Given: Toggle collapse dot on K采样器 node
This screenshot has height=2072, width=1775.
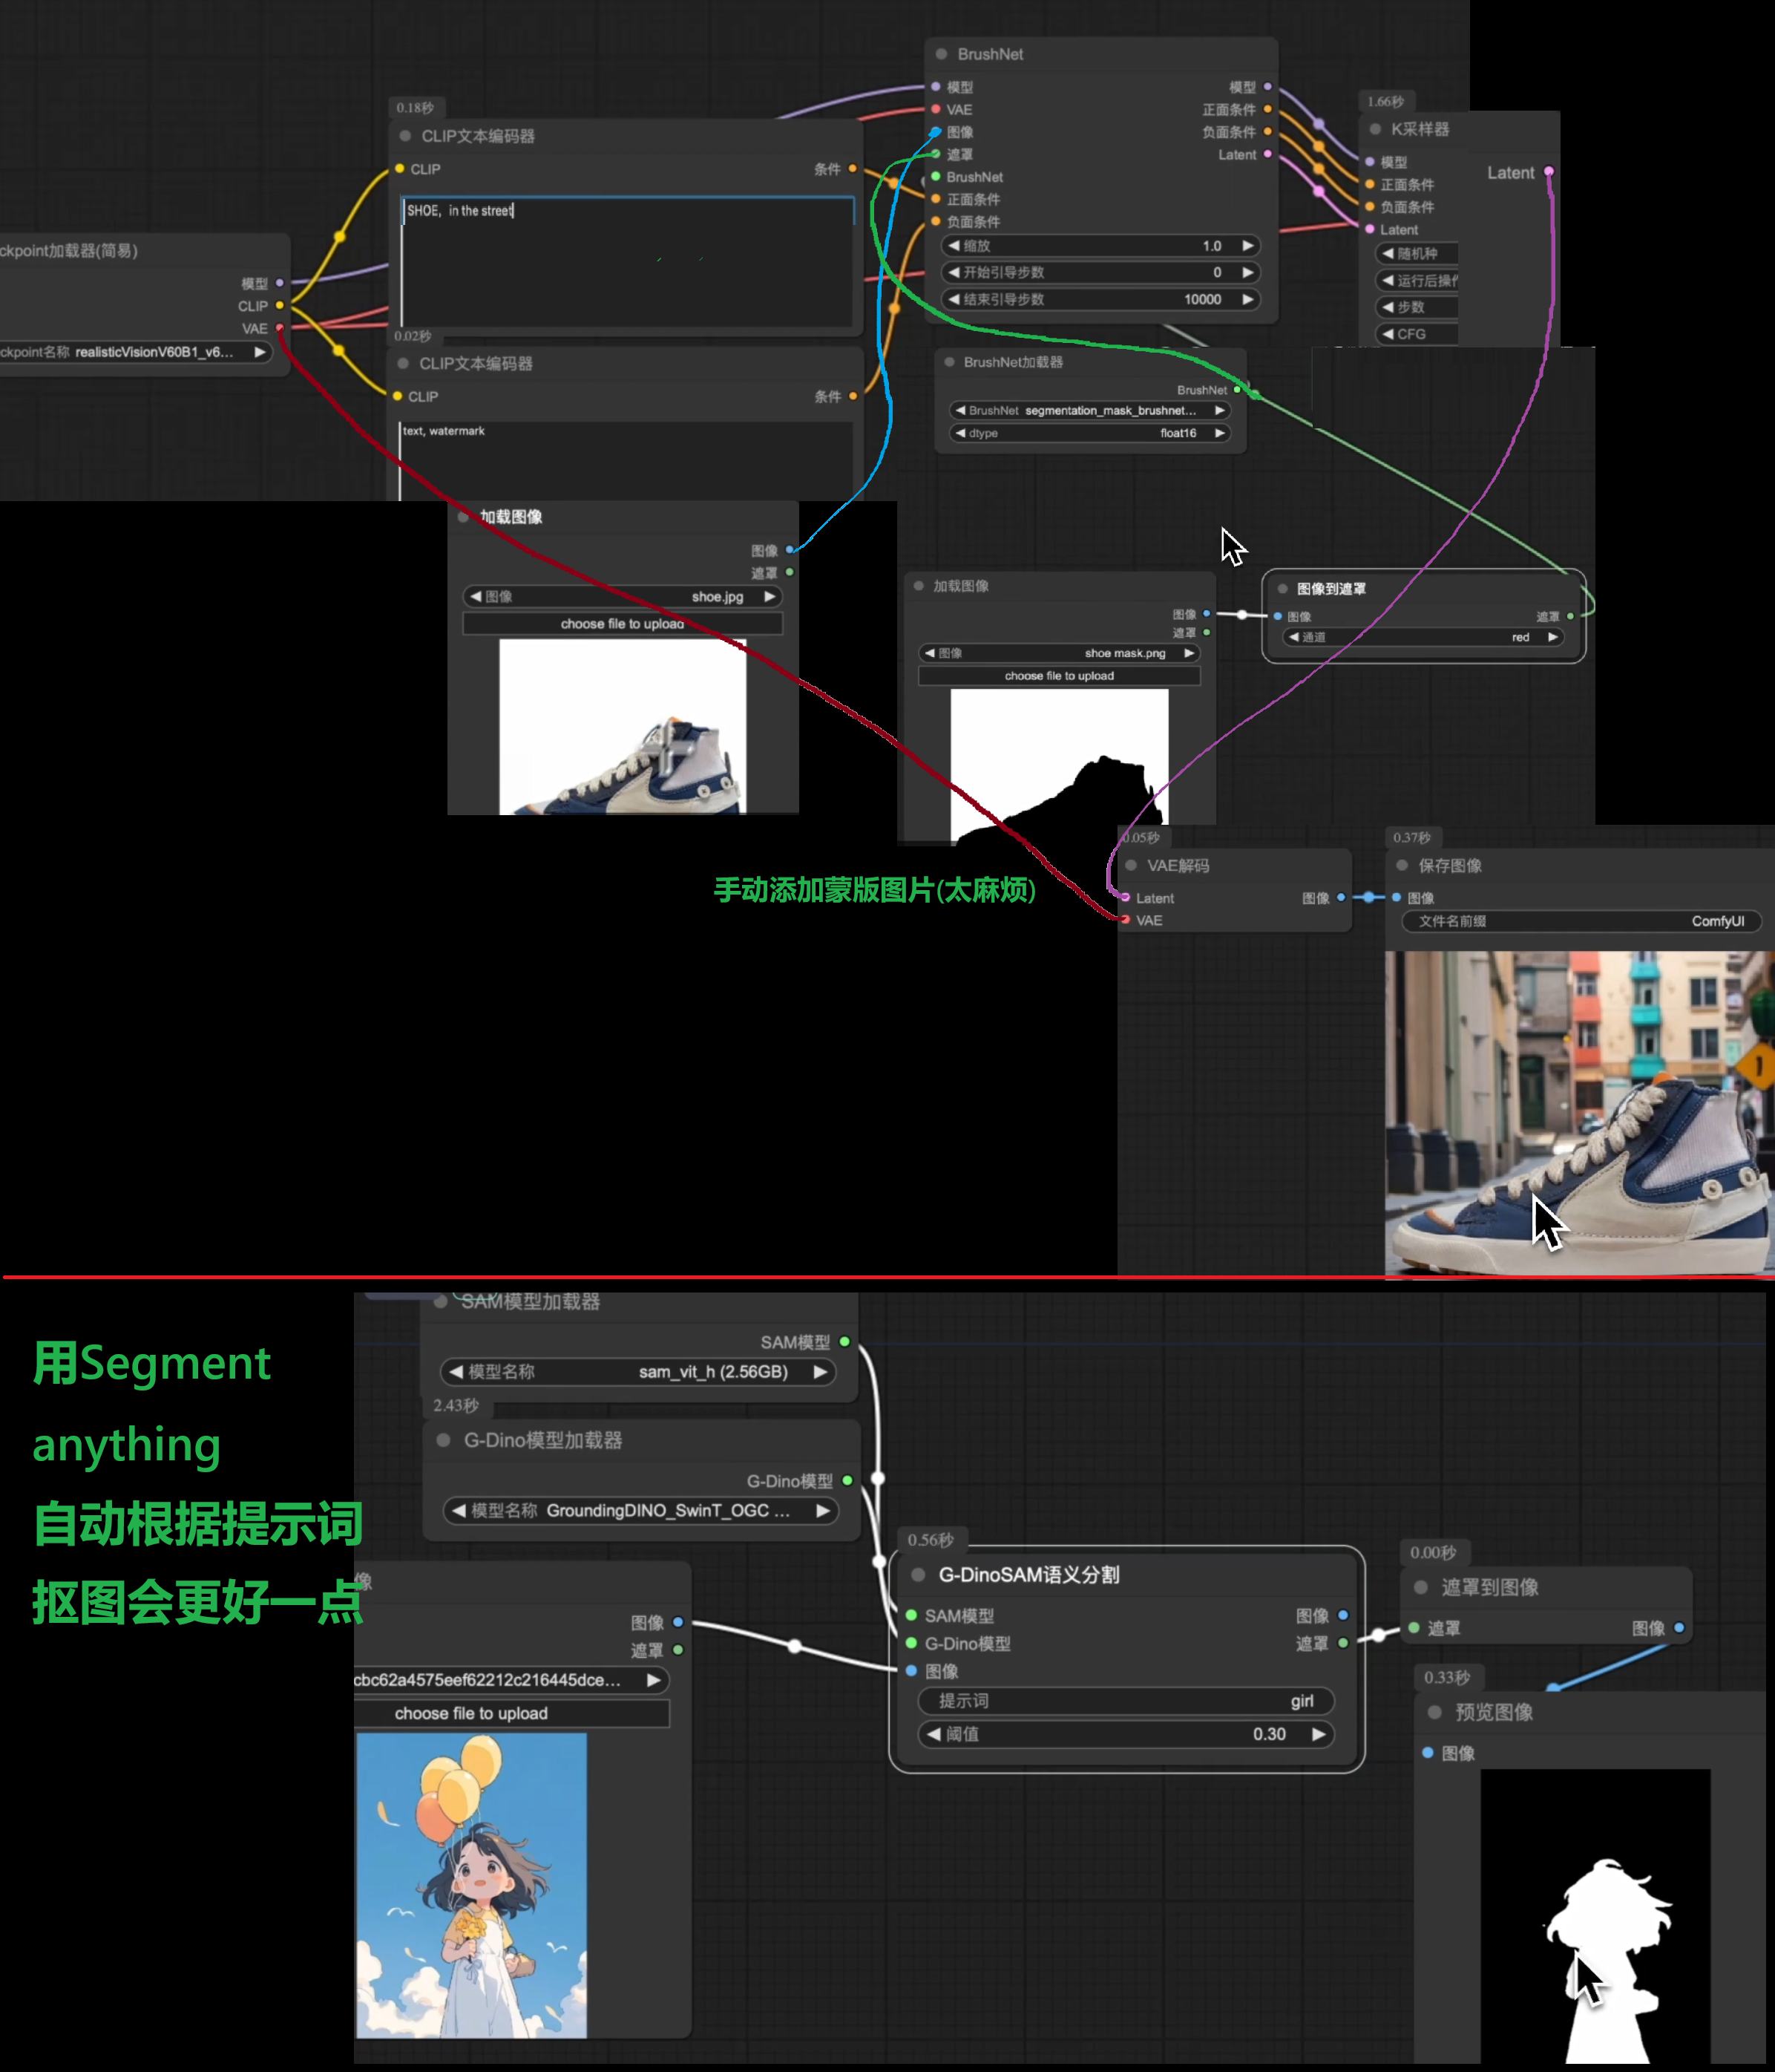Looking at the screenshot, I should coord(1375,129).
